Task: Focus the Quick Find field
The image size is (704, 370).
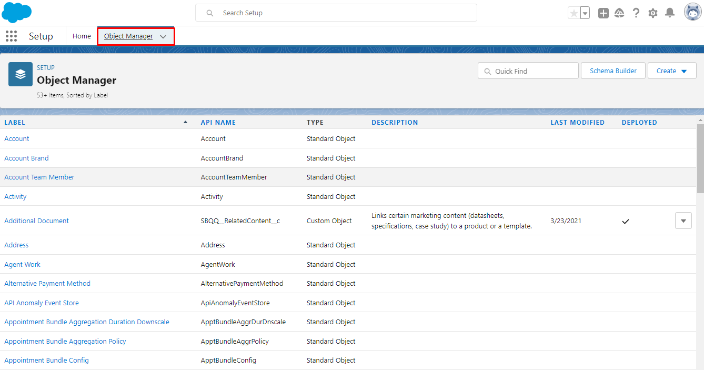Action: coord(528,71)
